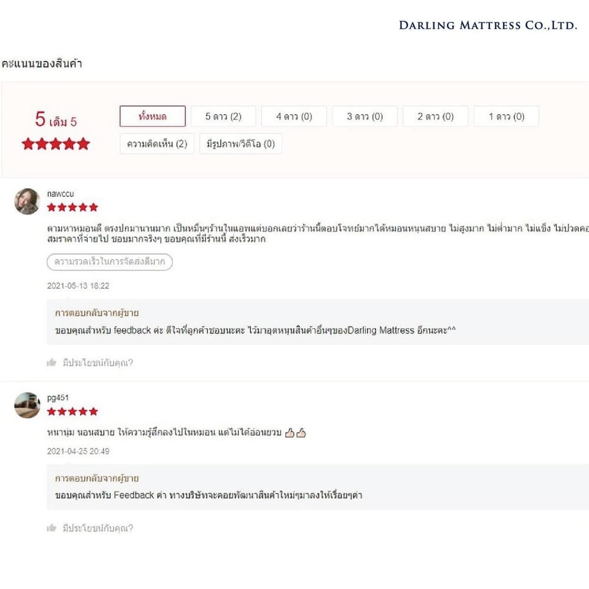The height and width of the screenshot is (589, 589).
Task: Filter reviews by 1 ดาว (0)
Action: click(507, 116)
